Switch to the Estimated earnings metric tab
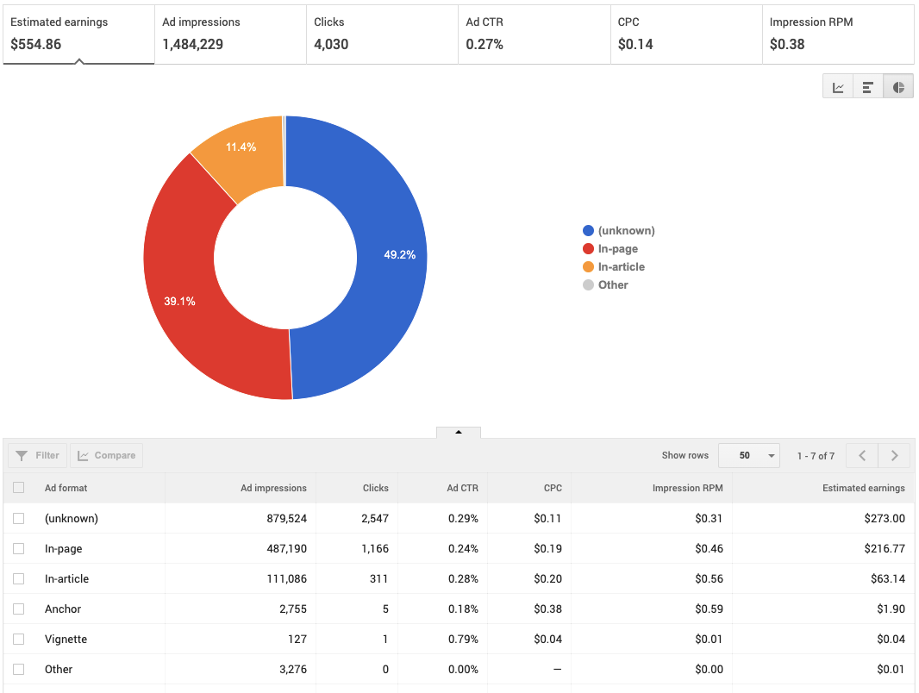This screenshot has height=693, width=919. coord(78,34)
